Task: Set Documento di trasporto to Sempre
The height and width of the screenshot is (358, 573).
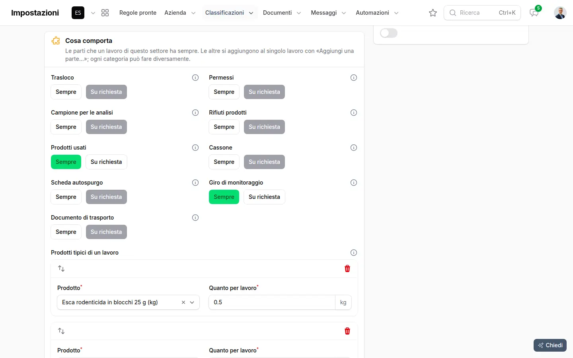Action: [66, 232]
